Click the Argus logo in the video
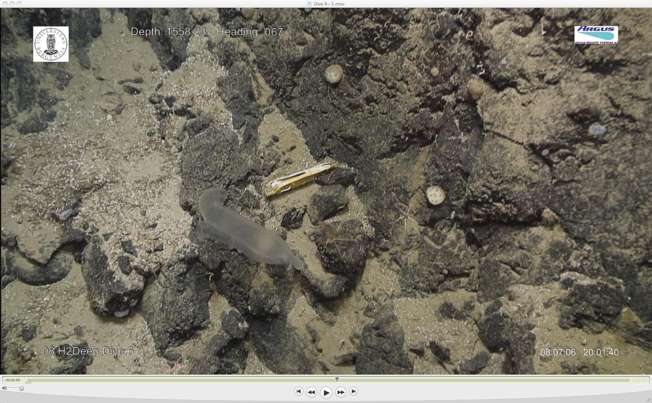This screenshot has width=652, height=403. point(596,35)
